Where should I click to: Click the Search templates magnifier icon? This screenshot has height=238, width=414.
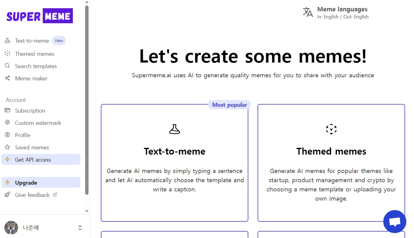point(7,66)
